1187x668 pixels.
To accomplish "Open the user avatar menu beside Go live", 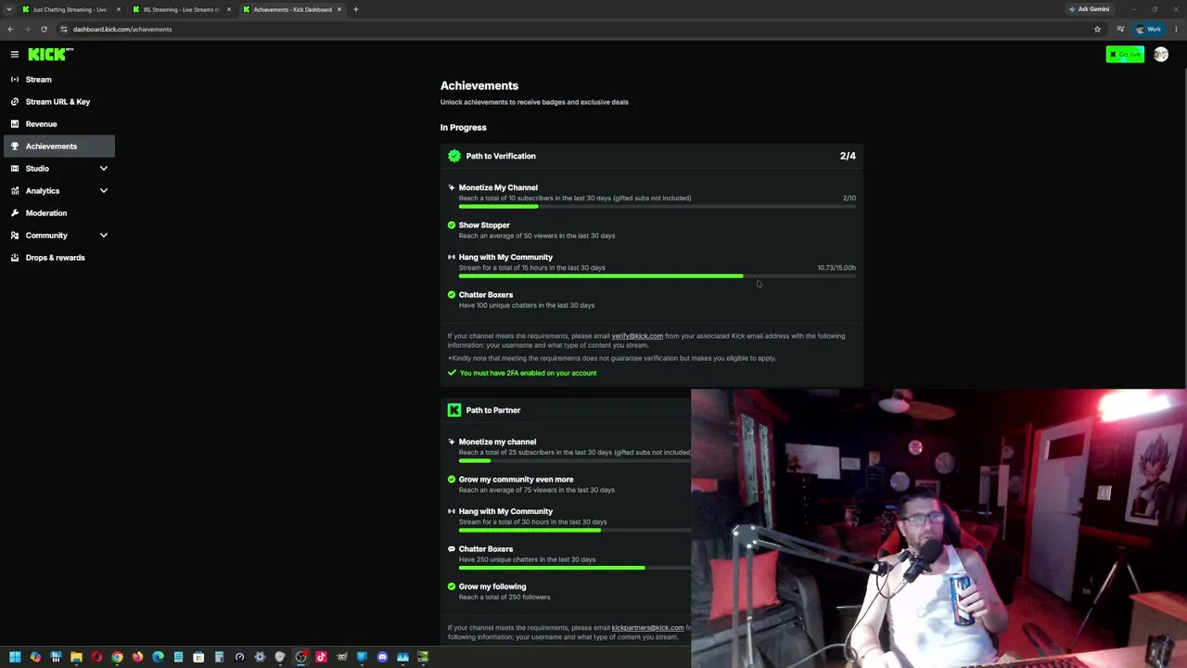I will [1160, 55].
